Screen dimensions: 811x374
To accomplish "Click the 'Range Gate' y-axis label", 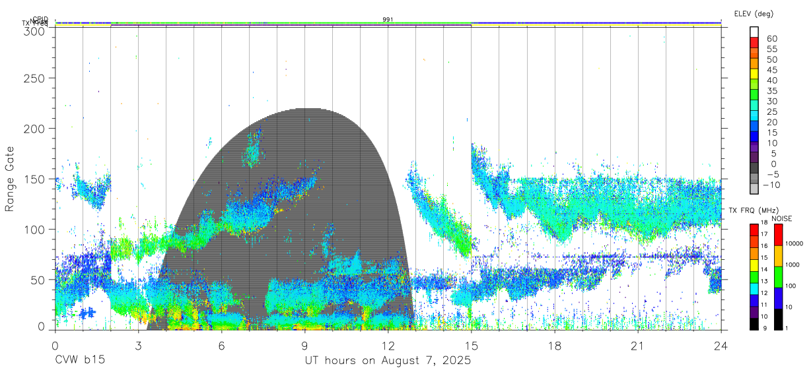I will (x=10, y=179).
